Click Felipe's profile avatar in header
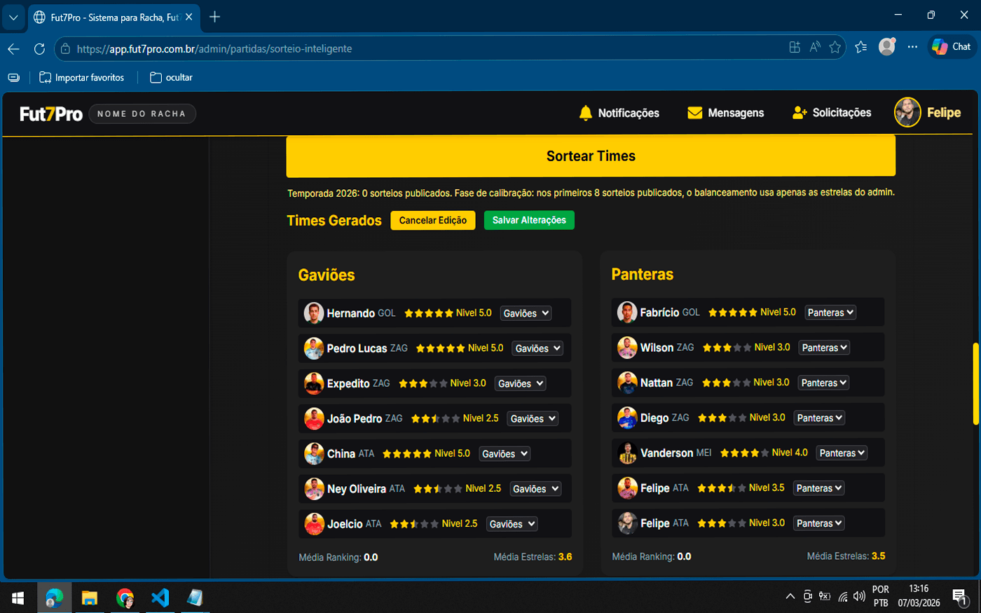 coord(907,113)
